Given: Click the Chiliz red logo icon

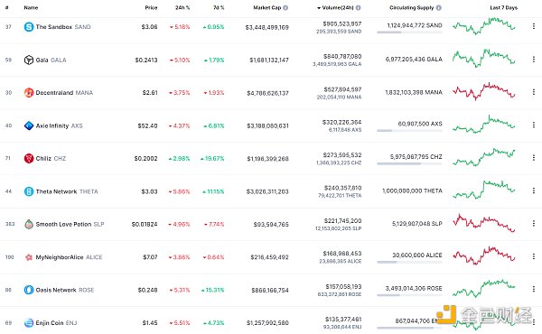Looking at the screenshot, I should pyautogui.click(x=29, y=159).
